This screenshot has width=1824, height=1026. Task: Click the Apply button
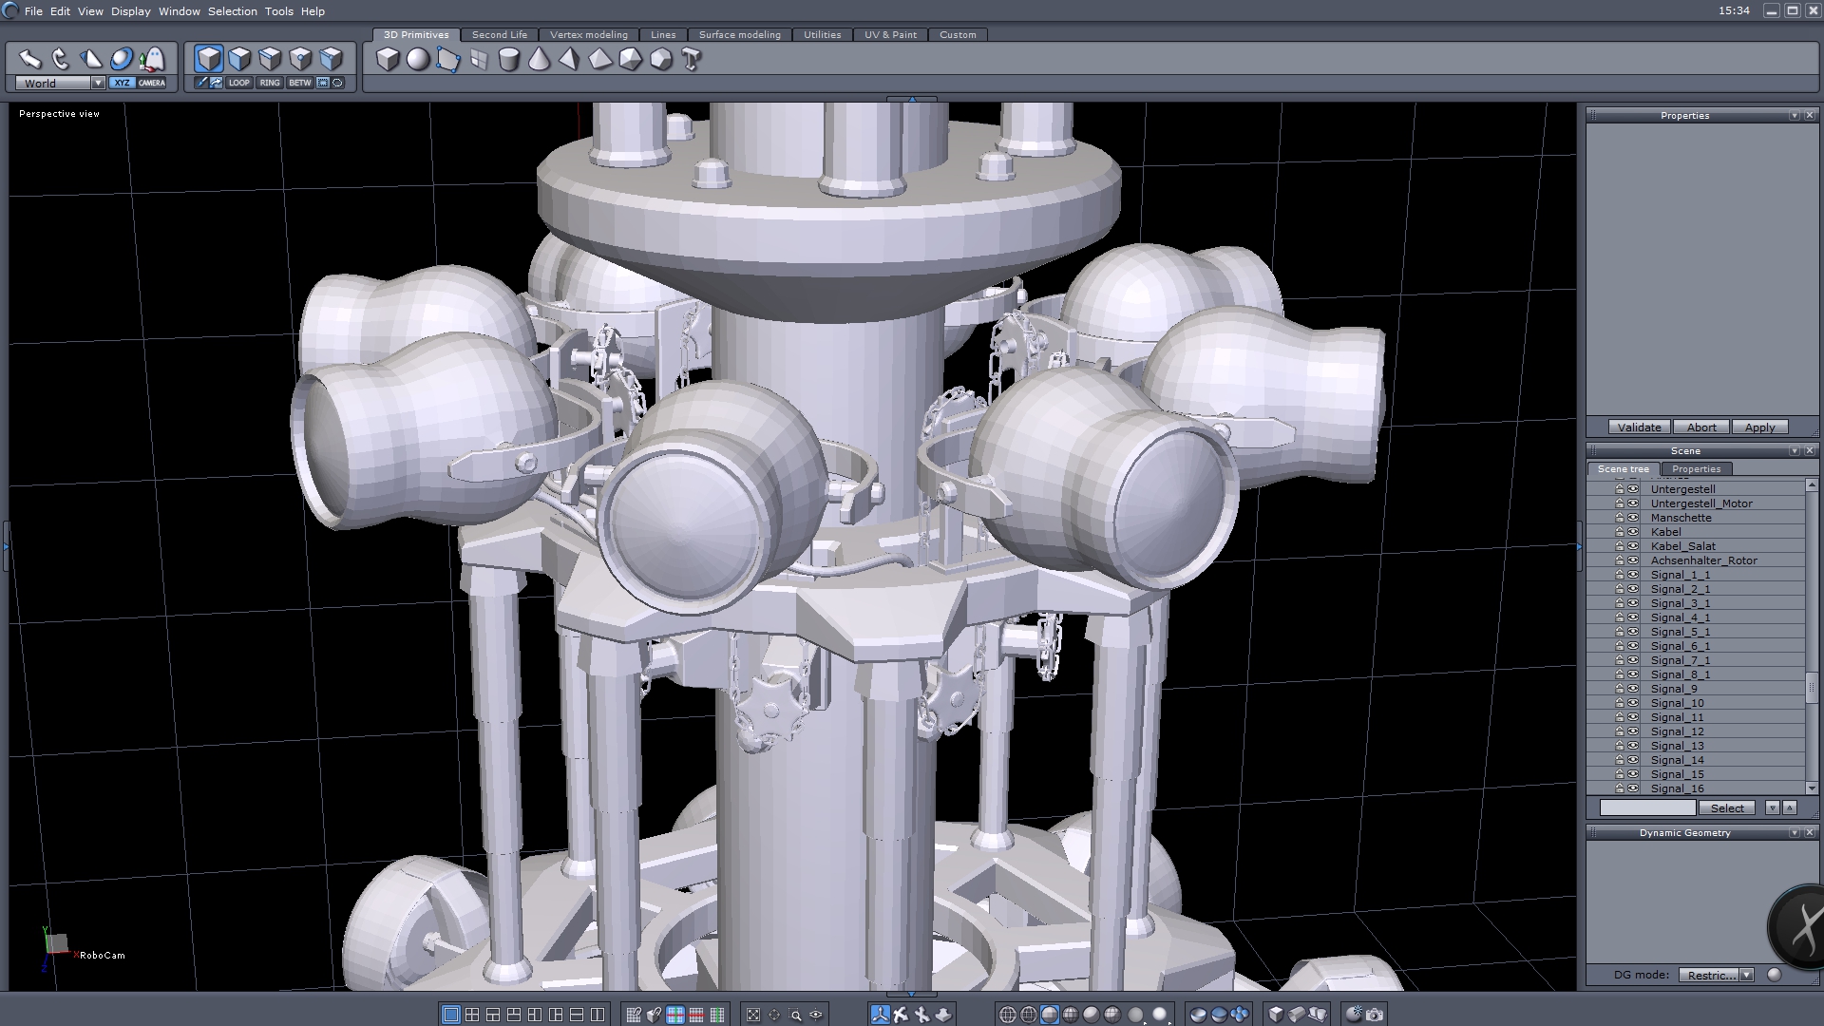tap(1759, 427)
